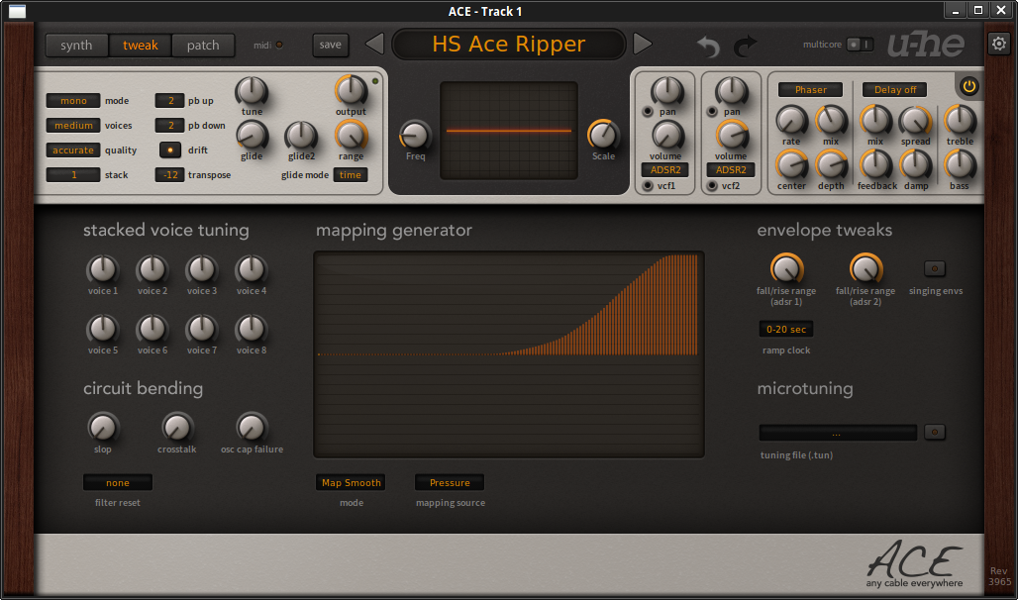This screenshot has height=600, width=1018.
Task: Click the second pan modulation socket
Action: [x=712, y=112]
